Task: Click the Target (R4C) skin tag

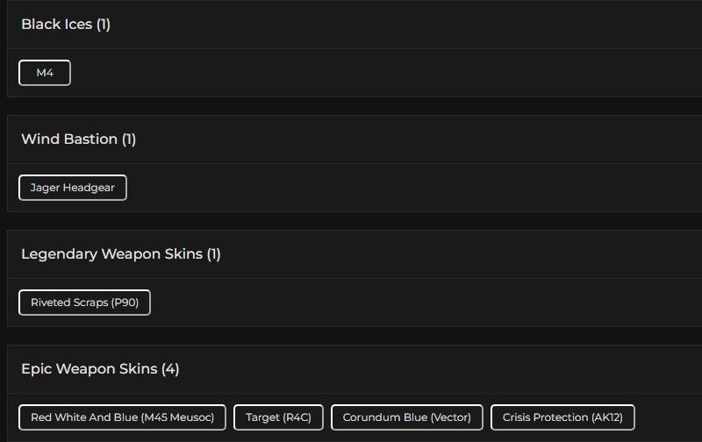Action: point(278,417)
